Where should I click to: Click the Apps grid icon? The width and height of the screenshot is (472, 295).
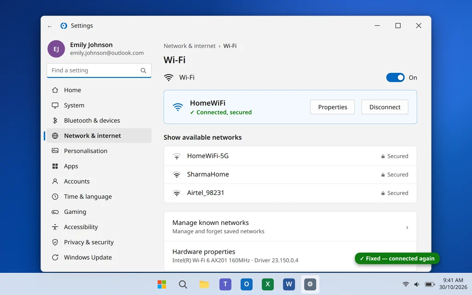tap(55, 166)
